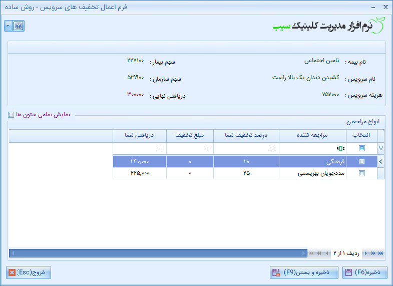Viewport: 393px width, 286px height.
Task: Click the سهم بیمار value ۲۲۷۱۰۰
Action: [x=136, y=61]
